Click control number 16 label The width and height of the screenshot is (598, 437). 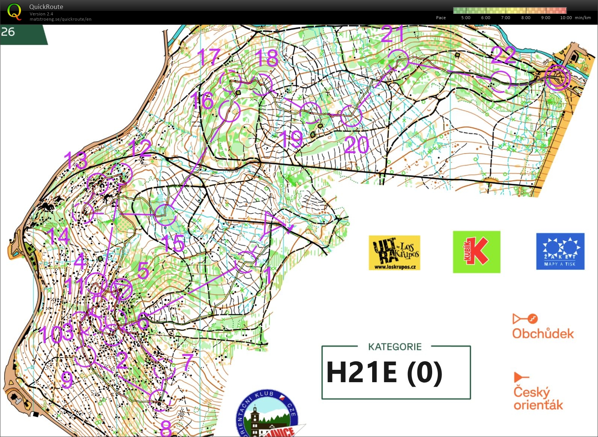pyautogui.click(x=202, y=101)
